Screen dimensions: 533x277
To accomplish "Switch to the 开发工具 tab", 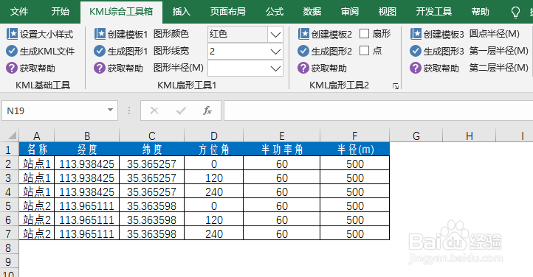I will coord(434,12).
